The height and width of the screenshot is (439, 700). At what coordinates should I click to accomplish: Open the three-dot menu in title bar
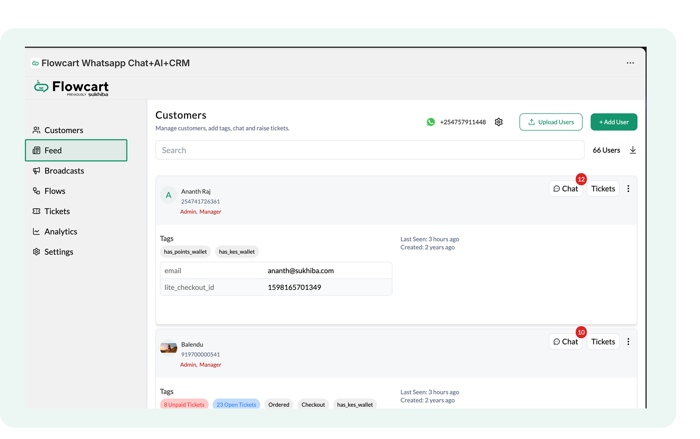coord(630,63)
